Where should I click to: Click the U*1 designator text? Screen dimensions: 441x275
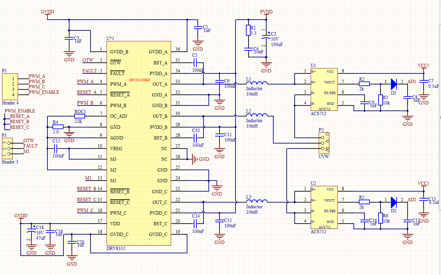pos(110,38)
